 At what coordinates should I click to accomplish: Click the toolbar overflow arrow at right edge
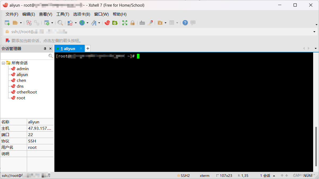click(x=316, y=25)
